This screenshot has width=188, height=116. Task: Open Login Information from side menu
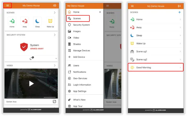coord(85,85)
